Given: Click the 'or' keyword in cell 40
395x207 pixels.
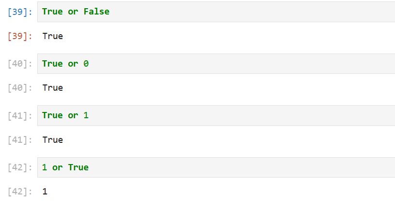Looking at the screenshot, I should click(x=73, y=64).
